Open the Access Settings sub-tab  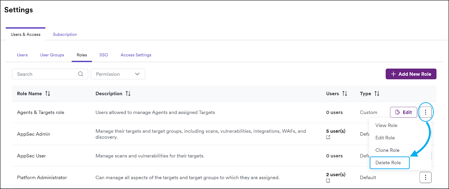click(136, 55)
